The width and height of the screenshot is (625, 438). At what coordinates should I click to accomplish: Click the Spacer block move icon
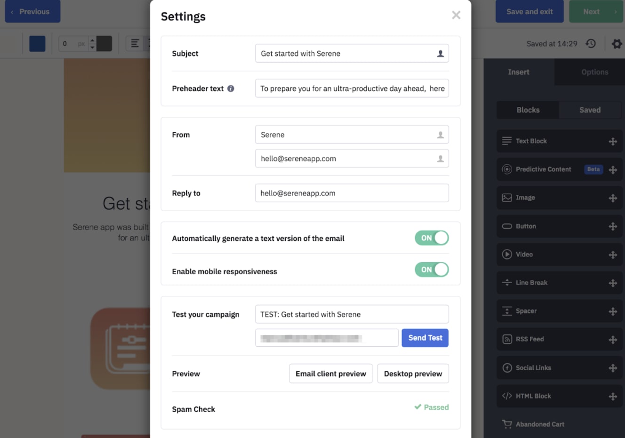pyautogui.click(x=612, y=311)
